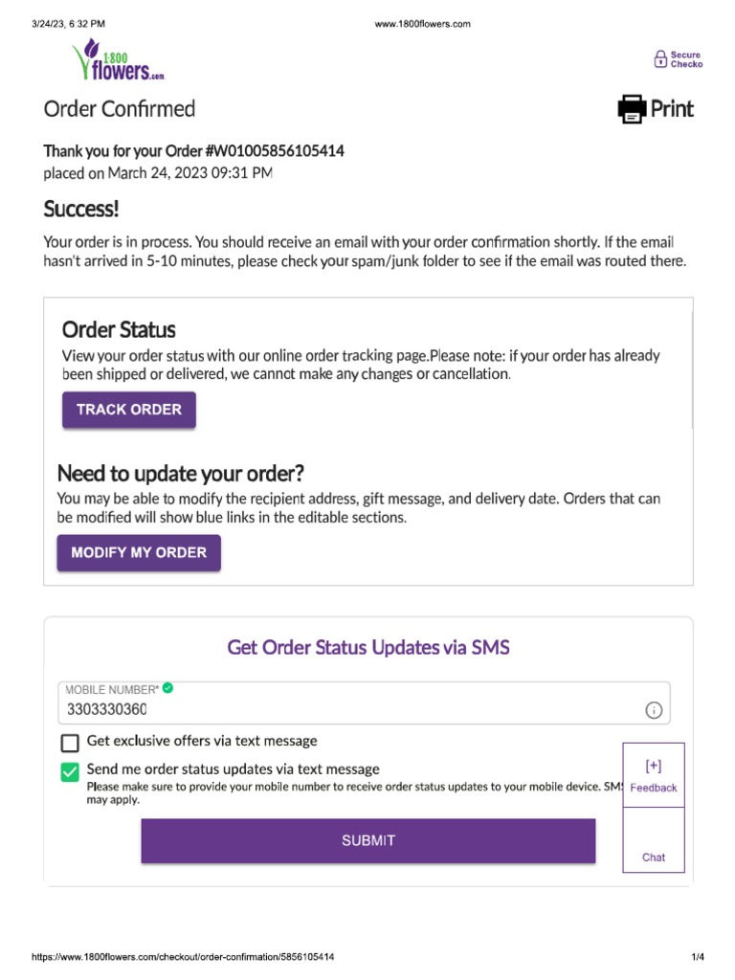The width and height of the screenshot is (735, 980).
Task: Click the 1-800-Flowers tulip logo
Action: tap(119, 60)
